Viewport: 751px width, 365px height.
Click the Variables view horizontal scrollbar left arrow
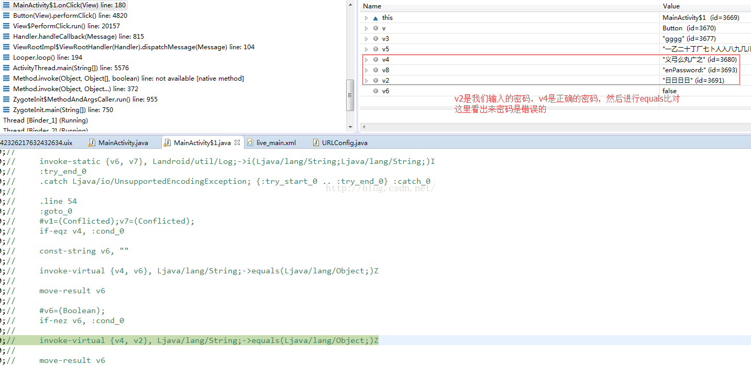[x=365, y=127]
